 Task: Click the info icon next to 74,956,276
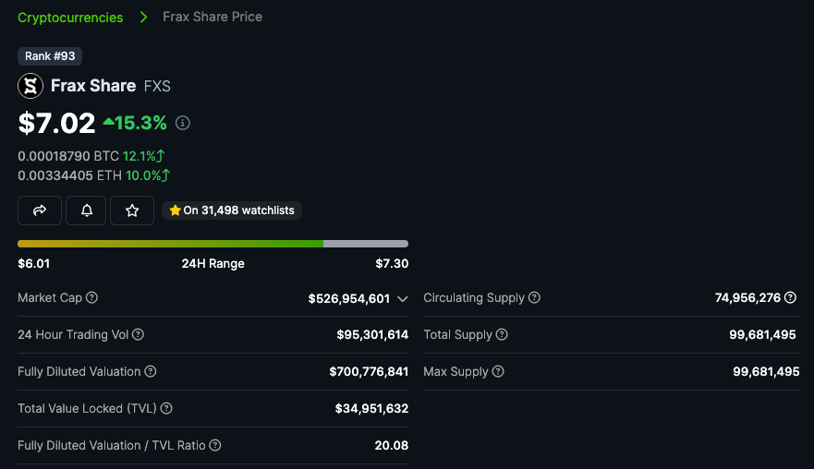(x=790, y=298)
